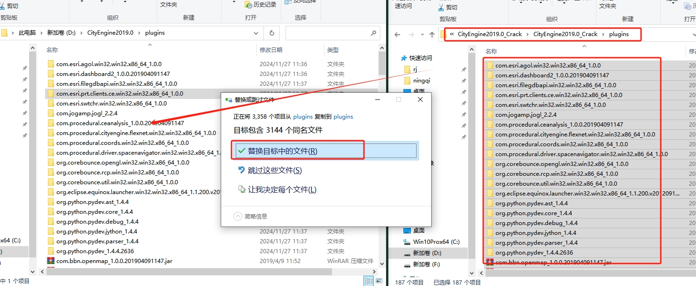The image size is (696, 286).
Task: Expand the arrow after 此电脑 in left address bar
Action: coord(41,33)
